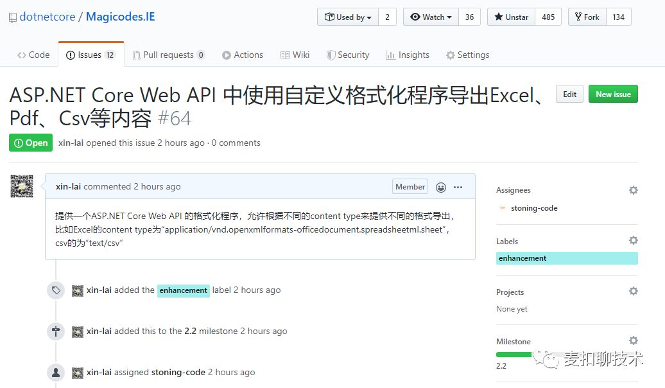Open the Actions tab
The image size is (665, 388).
243,55
